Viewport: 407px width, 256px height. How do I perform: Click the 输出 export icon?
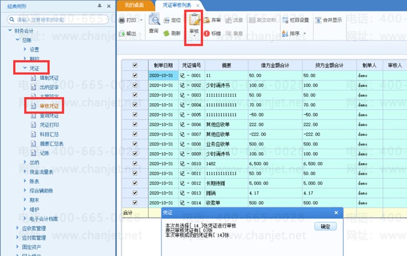[x=122, y=33]
